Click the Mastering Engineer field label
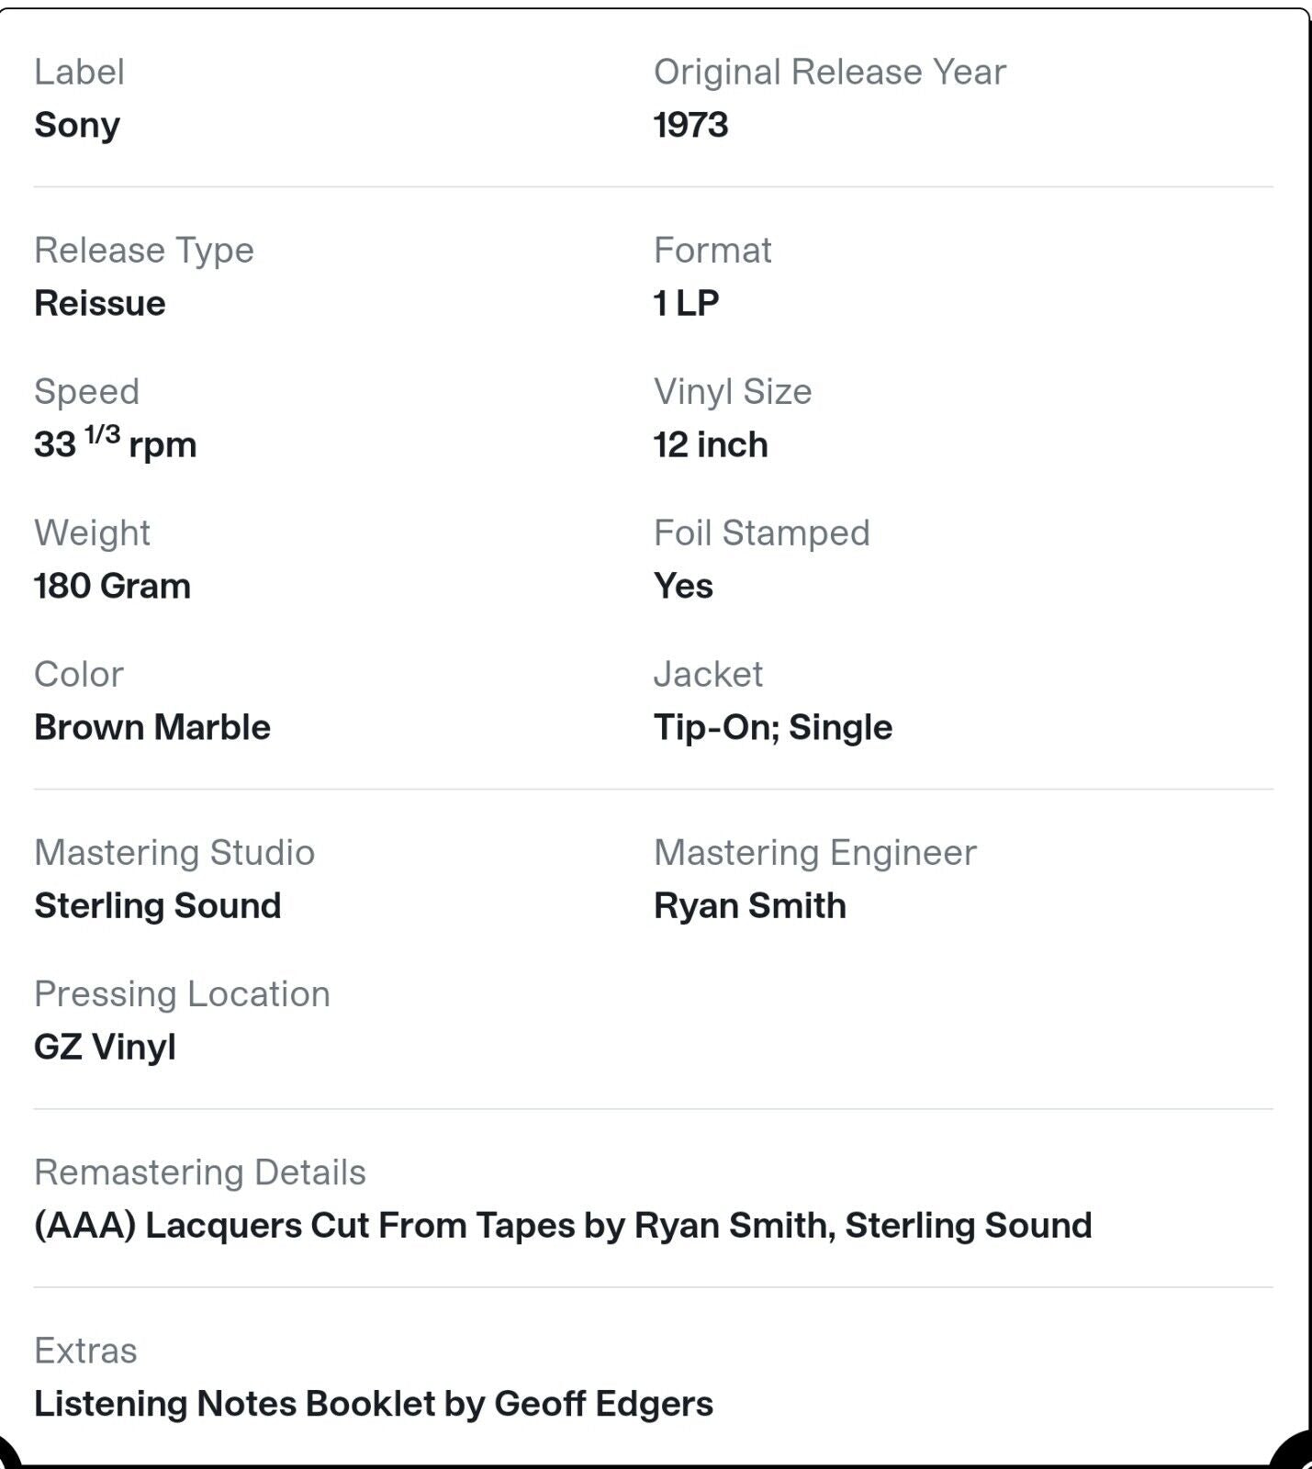The height and width of the screenshot is (1469, 1312). pos(815,853)
